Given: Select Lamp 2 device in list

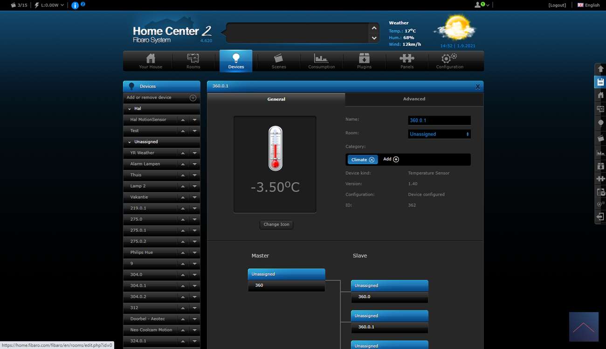Looking at the screenshot, I should click(x=150, y=186).
